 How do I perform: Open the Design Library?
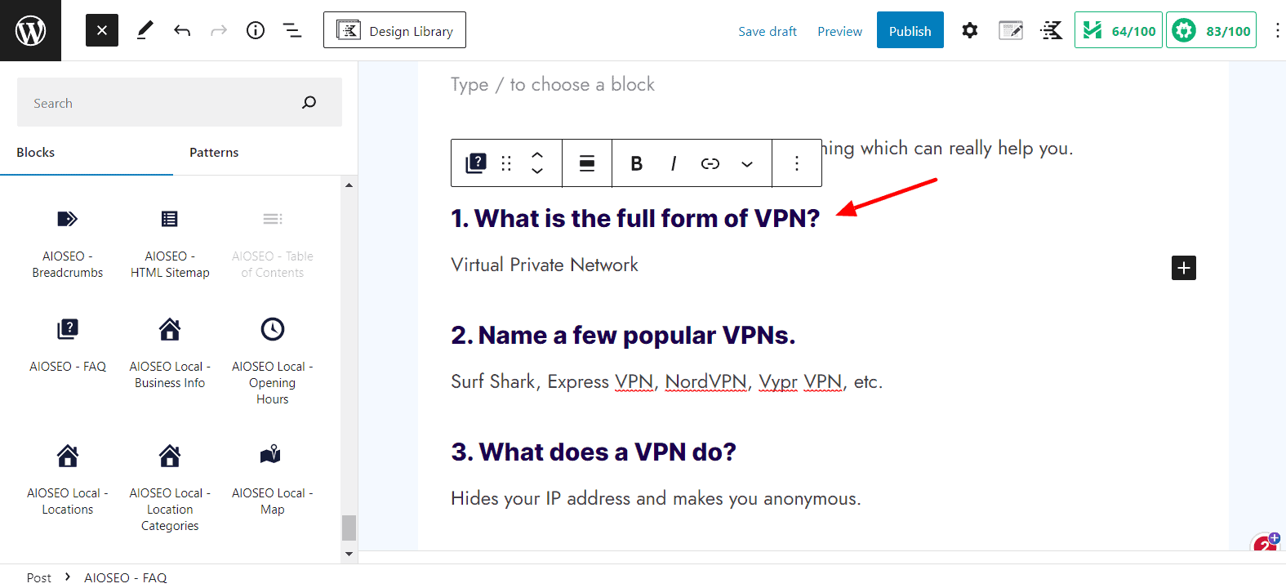394,30
